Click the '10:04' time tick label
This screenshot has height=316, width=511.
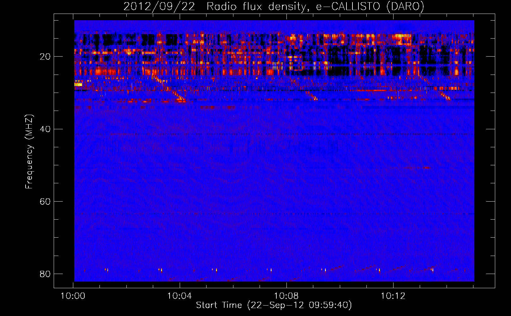click(180, 296)
